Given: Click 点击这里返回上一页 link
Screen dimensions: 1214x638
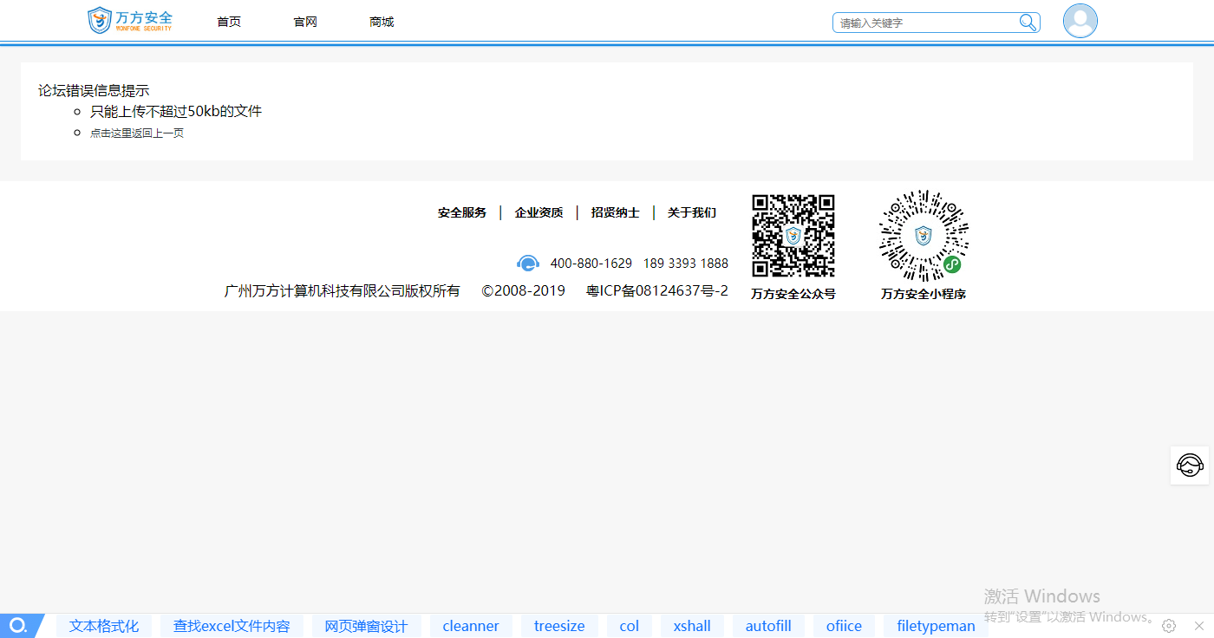Looking at the screenshot, I should (x=137, y=133).
